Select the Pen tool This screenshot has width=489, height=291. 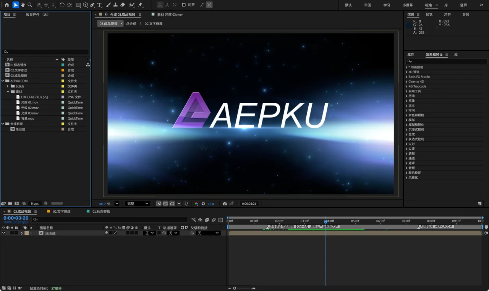click(x=92, y=5)
